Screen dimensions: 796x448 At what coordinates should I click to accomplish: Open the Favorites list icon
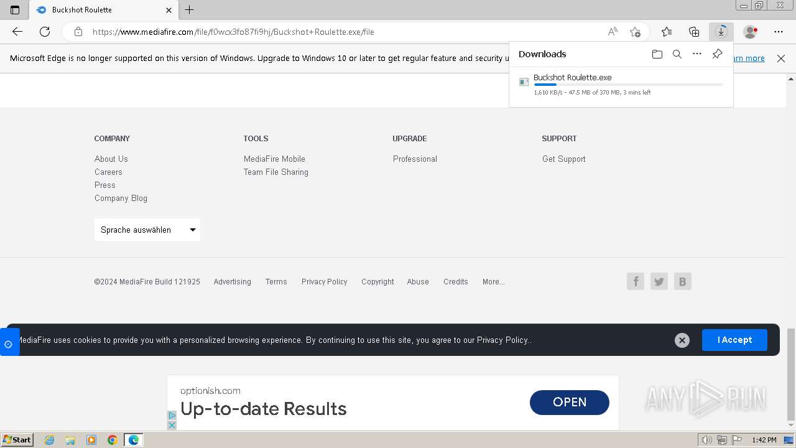tap(667, 32)
